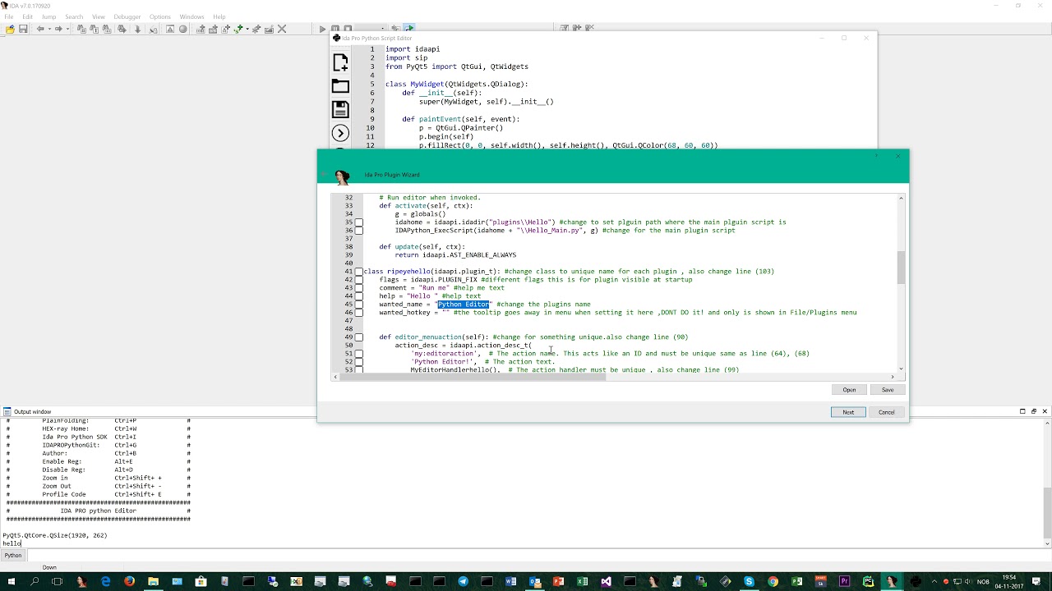The width and height of the screenshot is (1052, 591).
Task: Click the save floppy icon in Script Editor sidebar
Action: tap(340, 109)
